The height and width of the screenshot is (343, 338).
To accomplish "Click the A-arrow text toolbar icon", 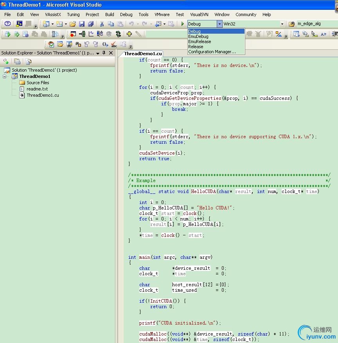I will (x=324, y=34).
